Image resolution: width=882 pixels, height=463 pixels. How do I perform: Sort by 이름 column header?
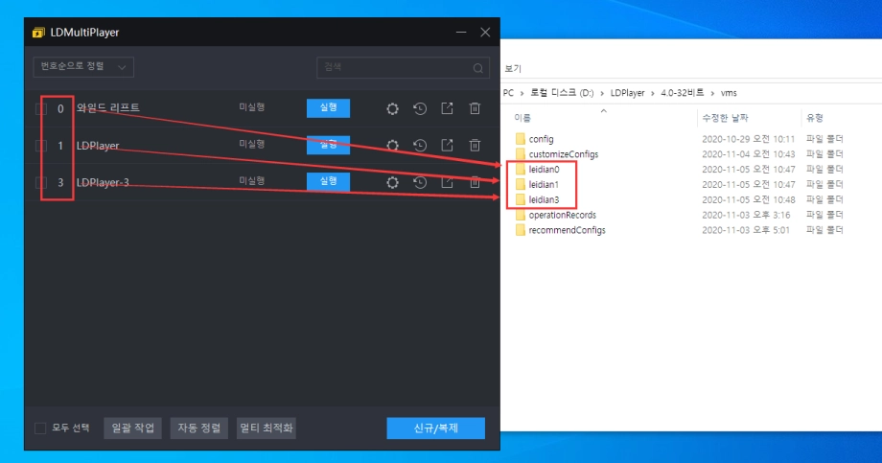tap(522, 118)
